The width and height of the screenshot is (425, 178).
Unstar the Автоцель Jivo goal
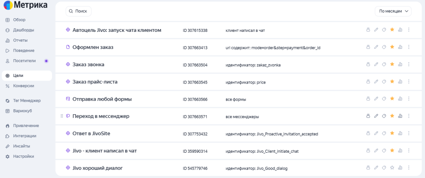pos(392,30)
